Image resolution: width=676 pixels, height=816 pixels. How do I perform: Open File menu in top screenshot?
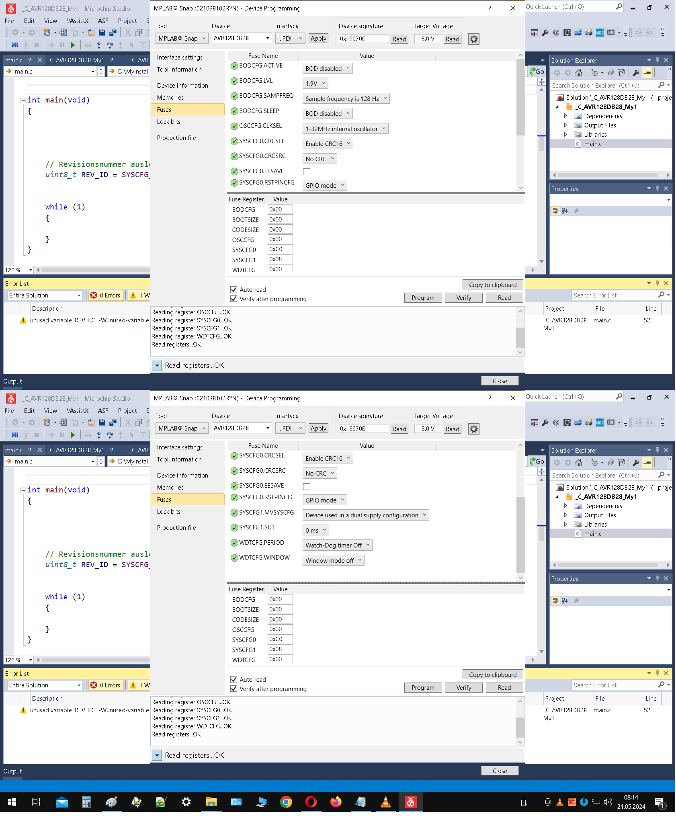point(9,21)
